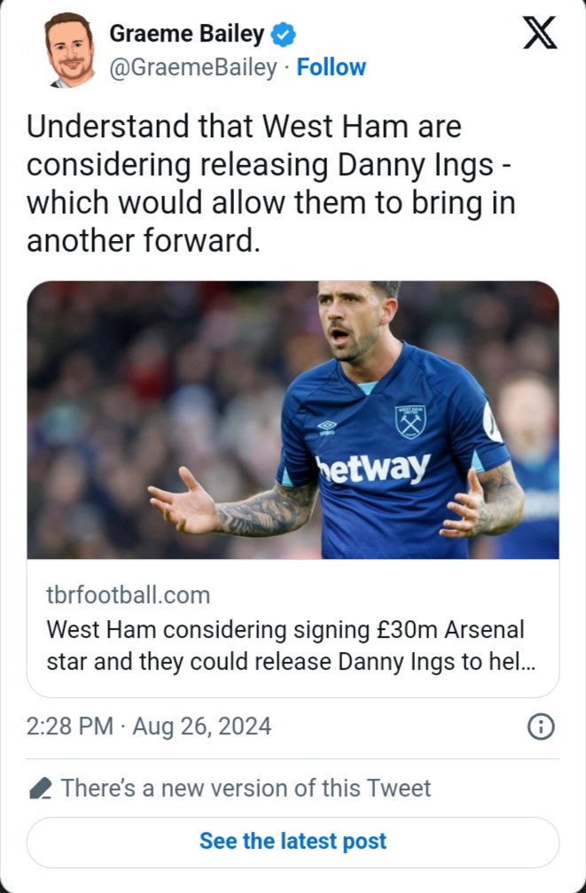Screen dimensions: 586x893
Task: Open the West Ham £30m Arsenal star headline
Action: (285, 646)
